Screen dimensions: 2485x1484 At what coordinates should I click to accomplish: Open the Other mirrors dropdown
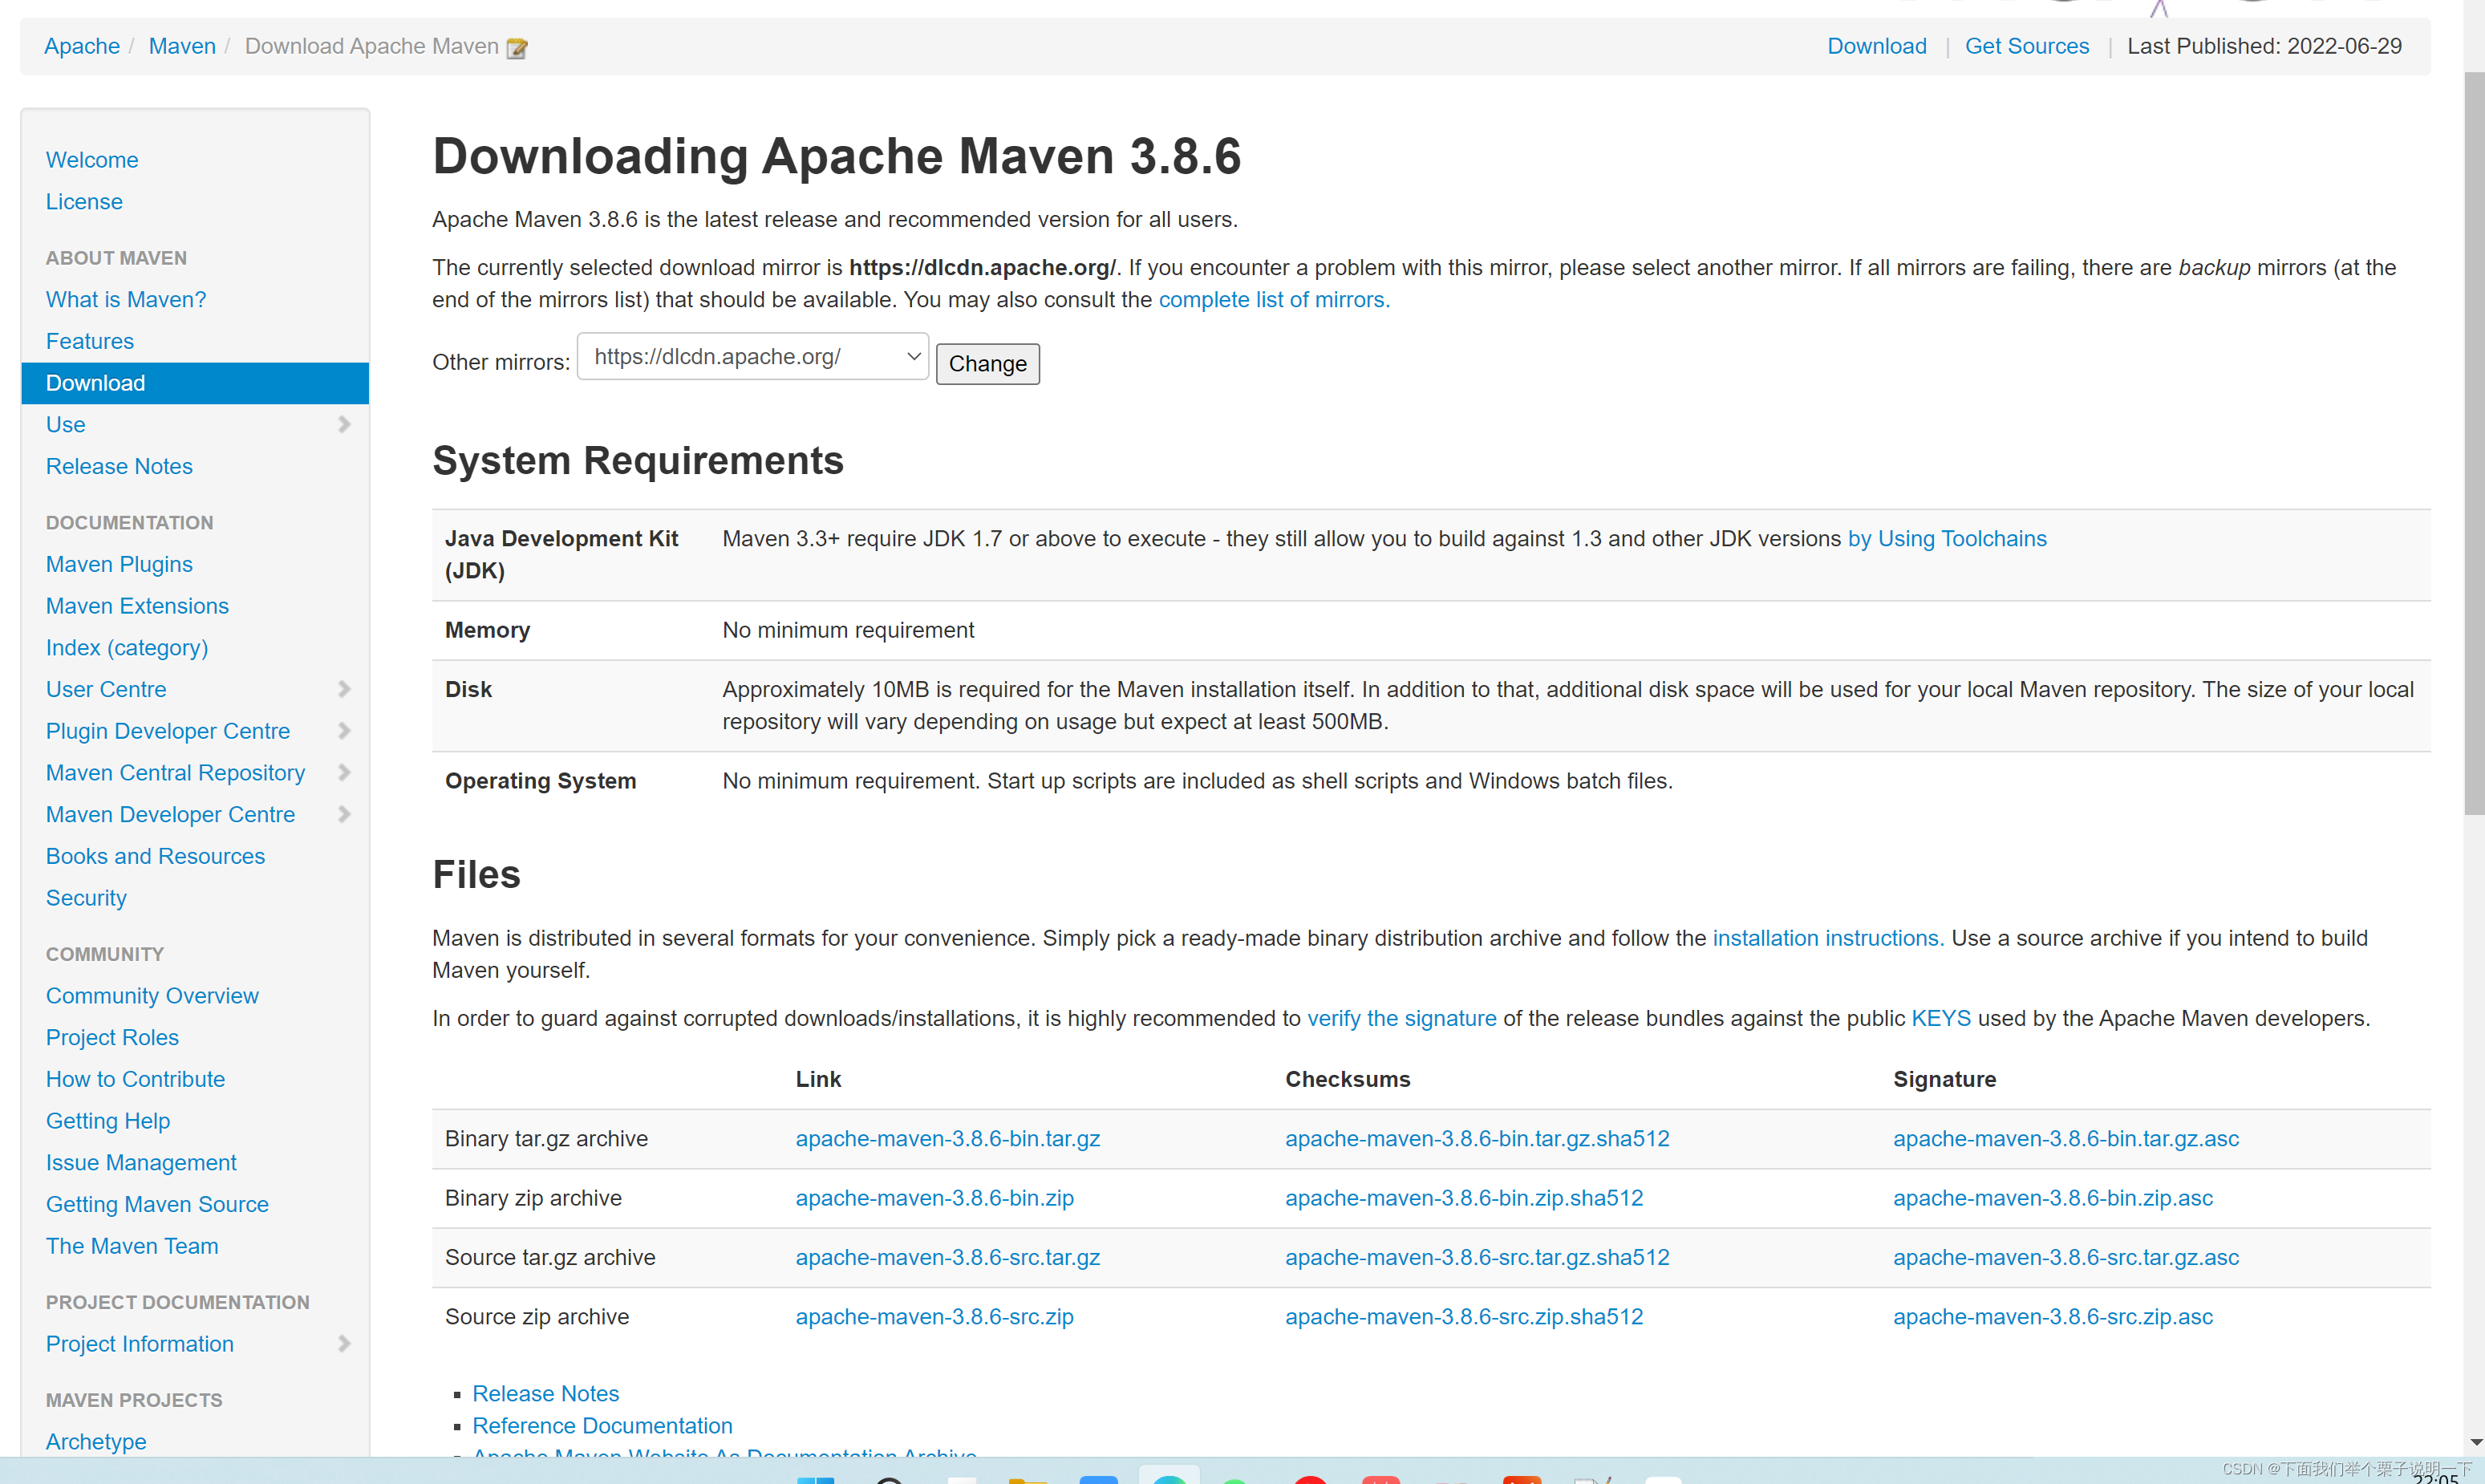tap(753, 357)
